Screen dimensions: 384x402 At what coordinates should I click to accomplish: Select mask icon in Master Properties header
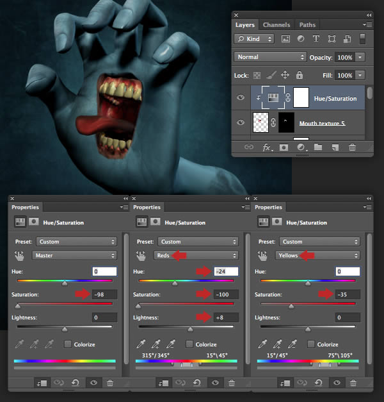pos(33,221)
